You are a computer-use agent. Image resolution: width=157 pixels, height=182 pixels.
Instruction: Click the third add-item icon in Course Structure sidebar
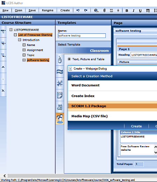tap(3, 55)
